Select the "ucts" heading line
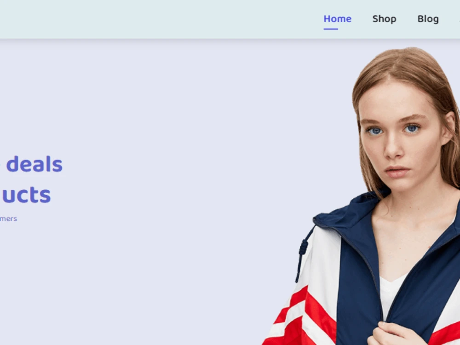This screenshot has width=460, height=345. 26,195
